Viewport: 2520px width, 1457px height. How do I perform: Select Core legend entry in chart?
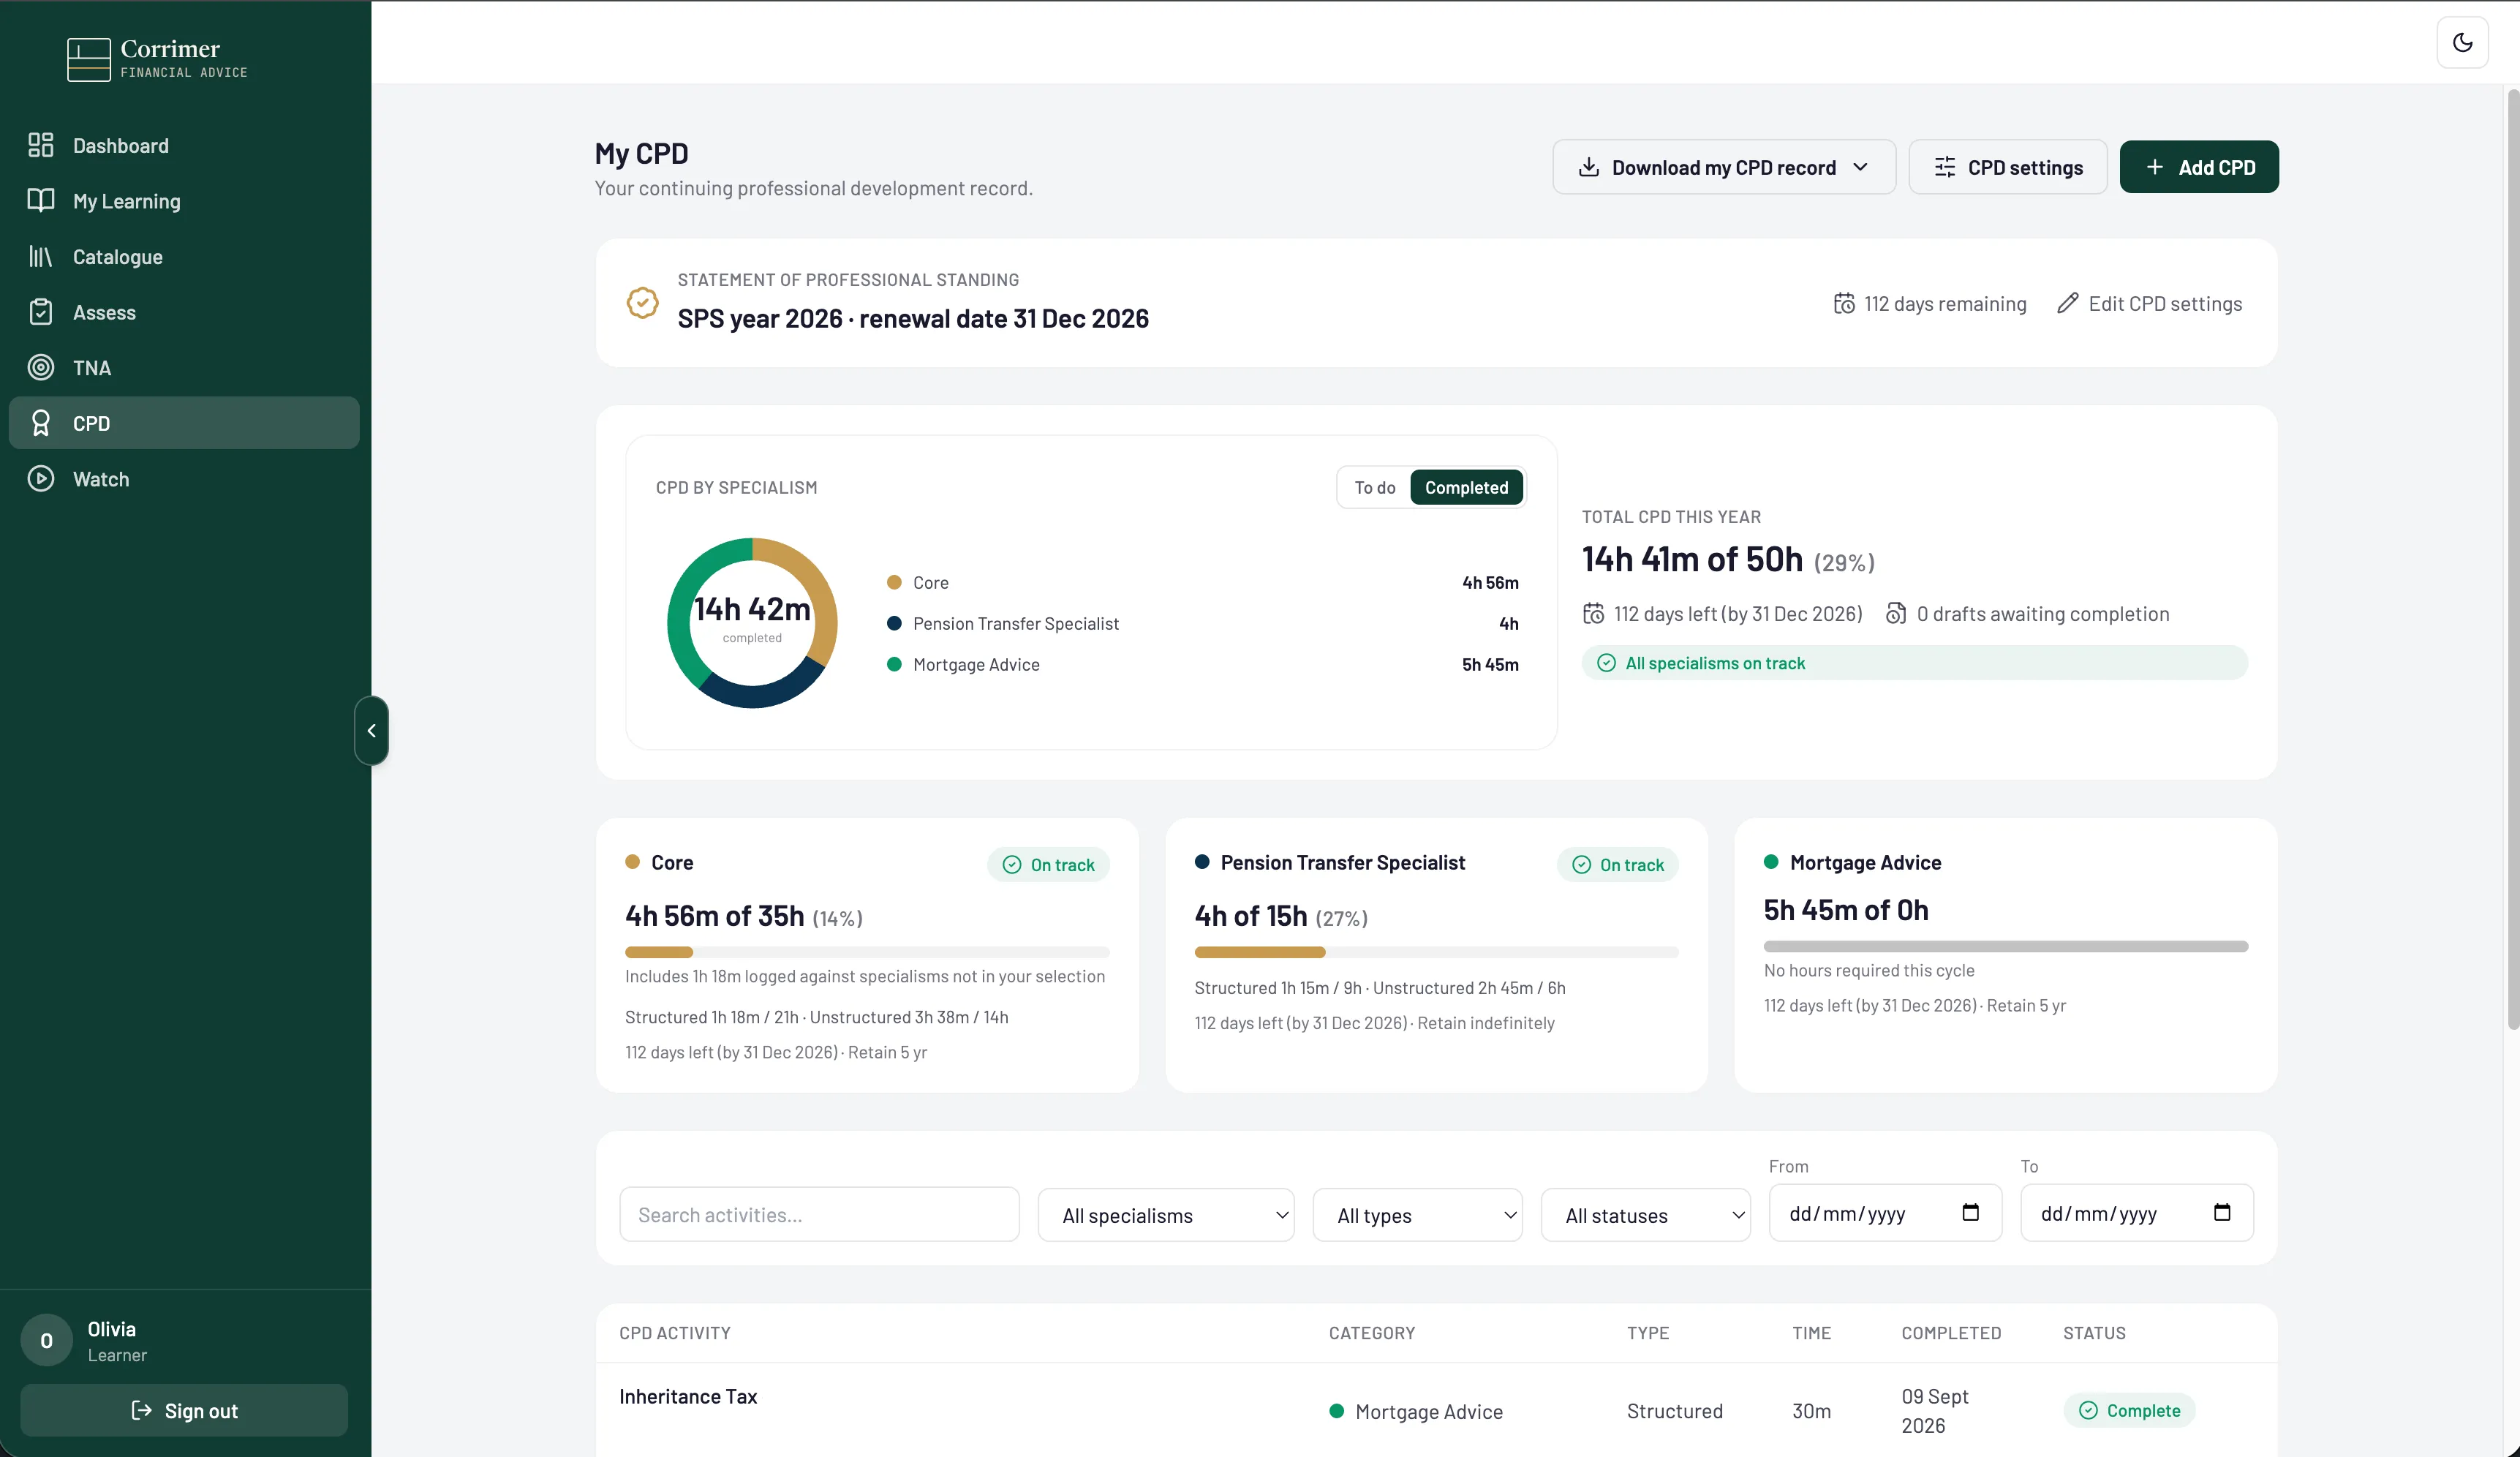tap(1202, 582)
